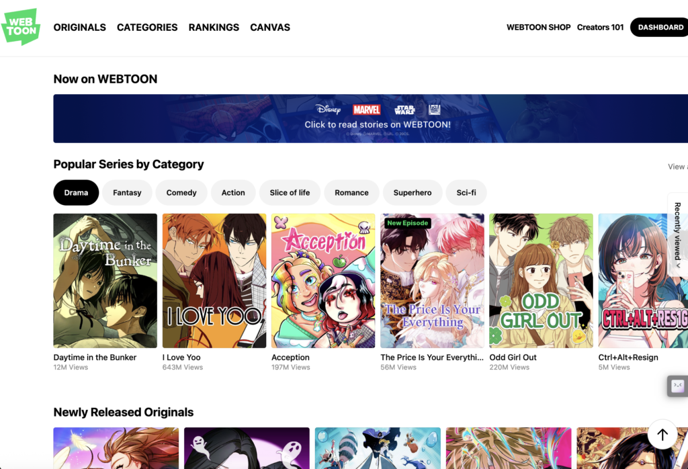This screenshot has height=469, width=688.
Task: Click the Daytime in the Bunker title
Action: point(95,357)
